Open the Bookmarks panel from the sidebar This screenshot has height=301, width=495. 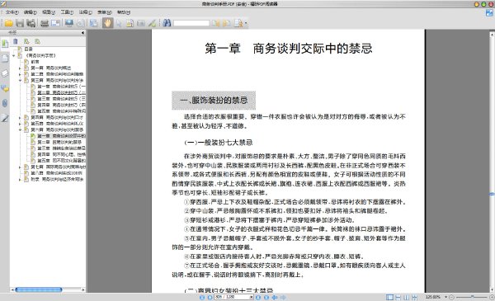click(x=5, y=44)
